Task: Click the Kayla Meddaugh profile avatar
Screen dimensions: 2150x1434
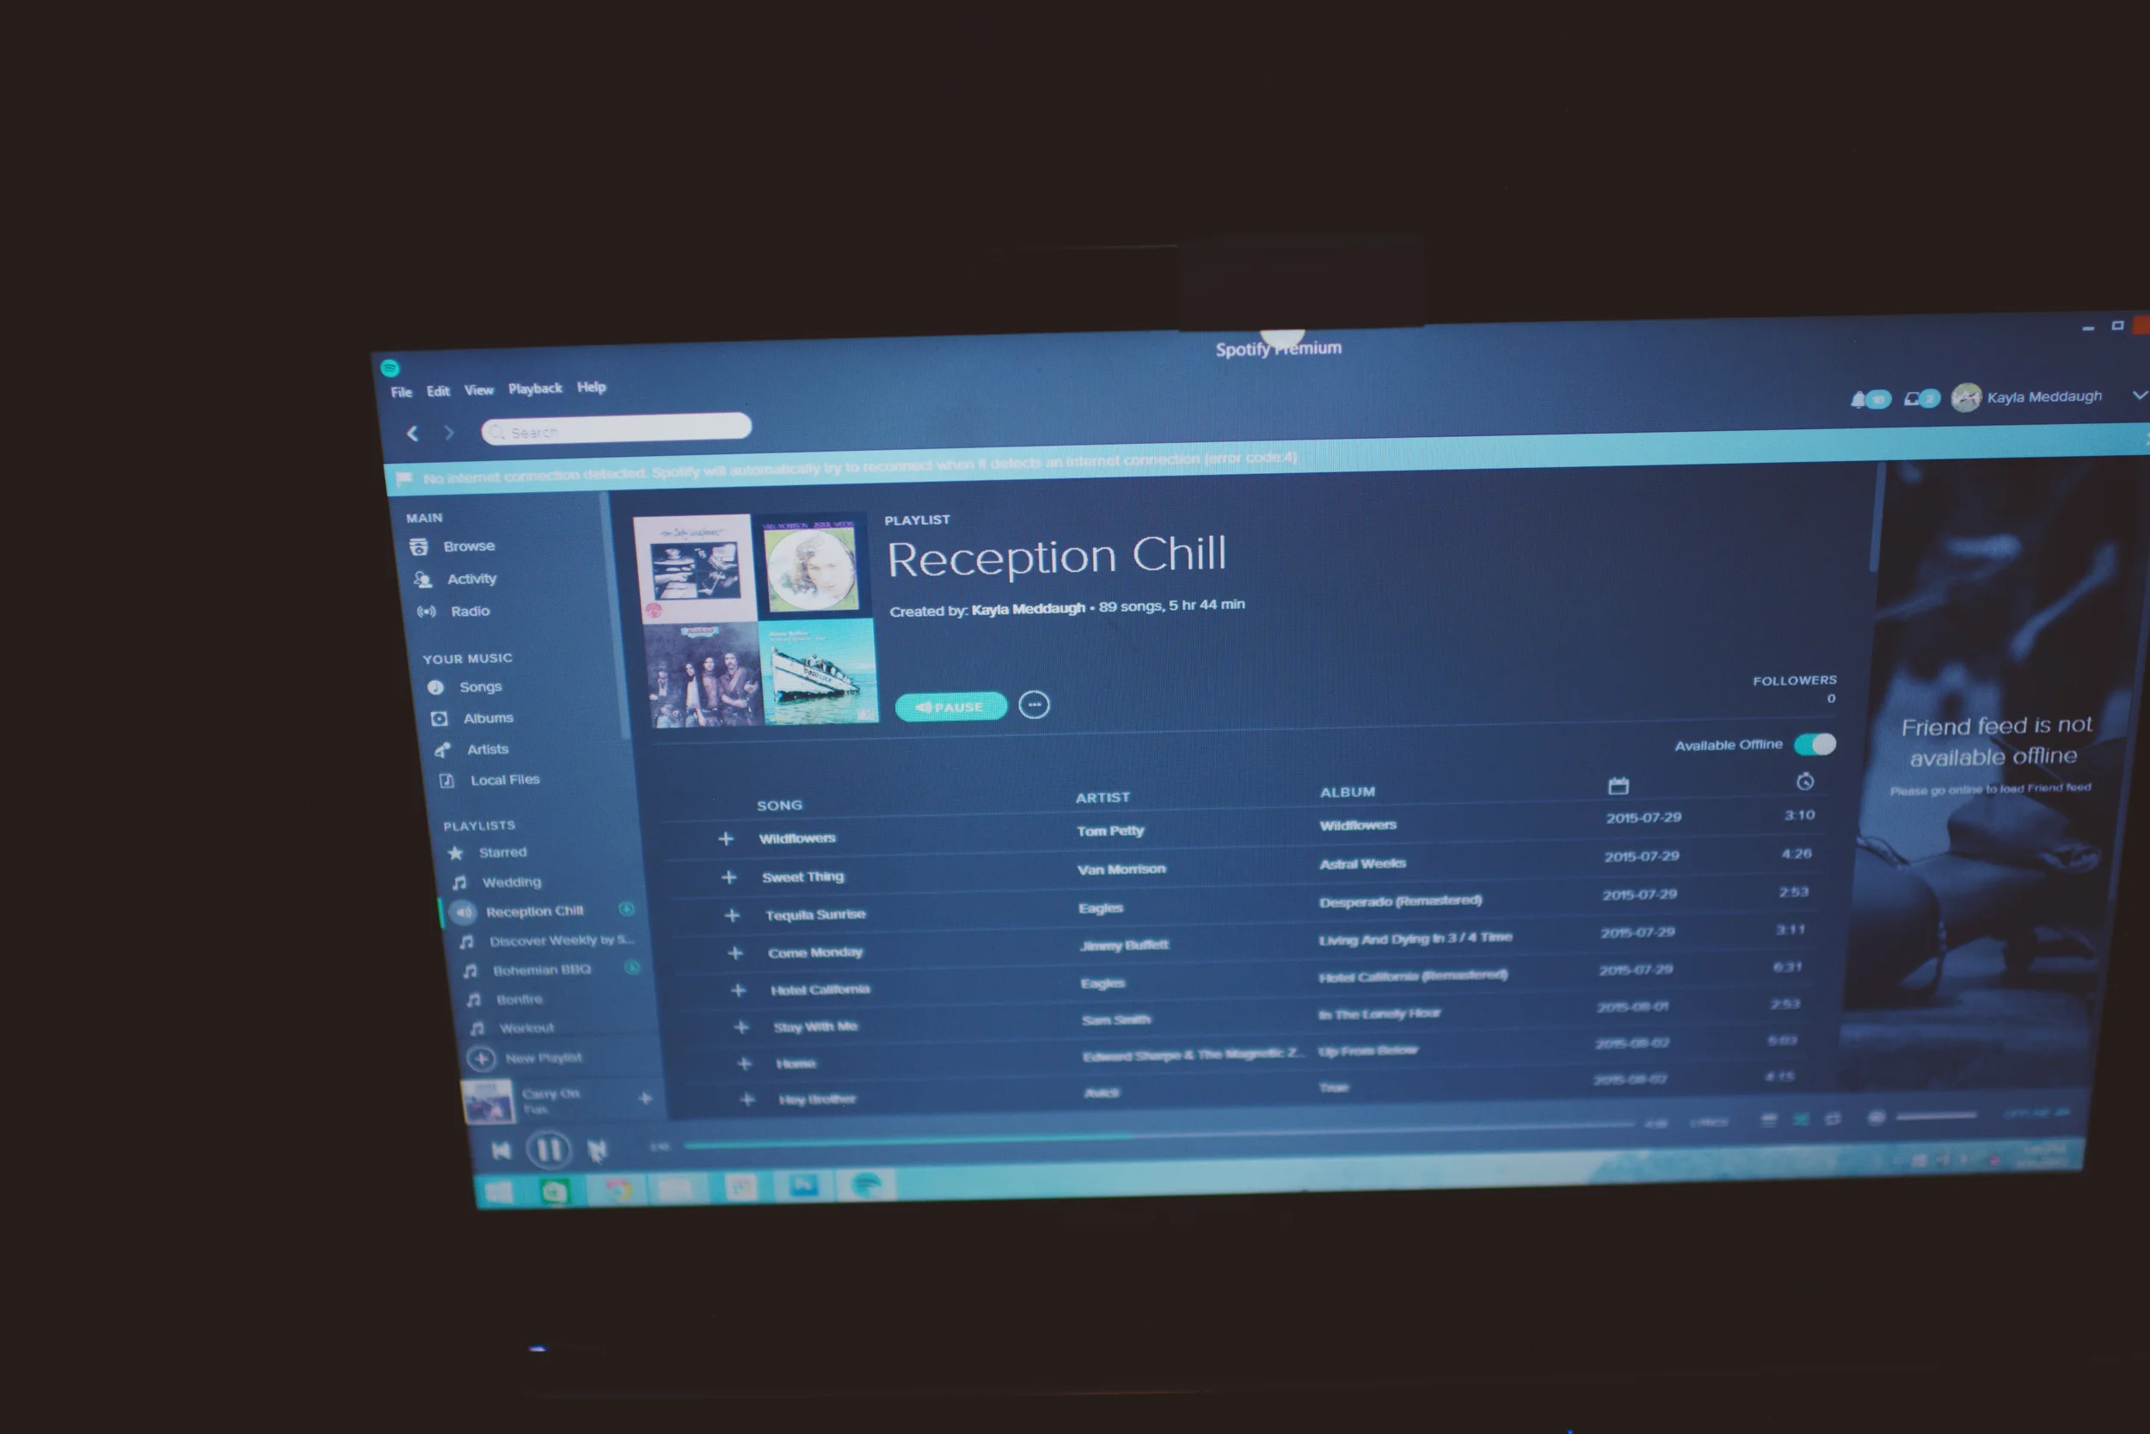Action: pyautogui.click(x=1964, y=397)
